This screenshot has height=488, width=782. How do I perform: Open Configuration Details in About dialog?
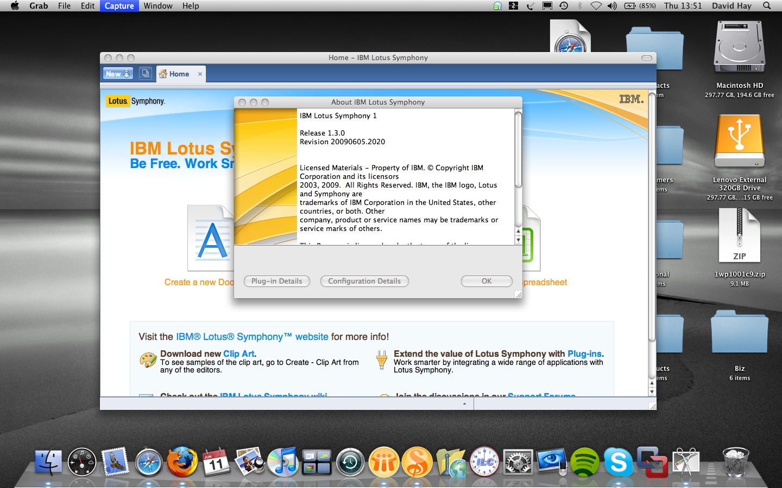click(x=364, y=281)
